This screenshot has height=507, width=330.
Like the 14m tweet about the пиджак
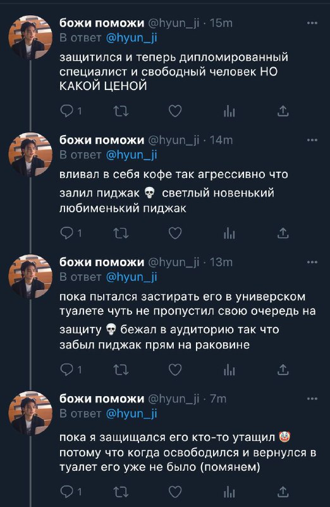click(175, 233)
